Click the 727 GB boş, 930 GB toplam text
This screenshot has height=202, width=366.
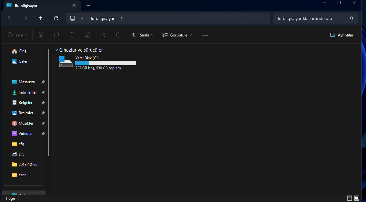tap(98, 68)
